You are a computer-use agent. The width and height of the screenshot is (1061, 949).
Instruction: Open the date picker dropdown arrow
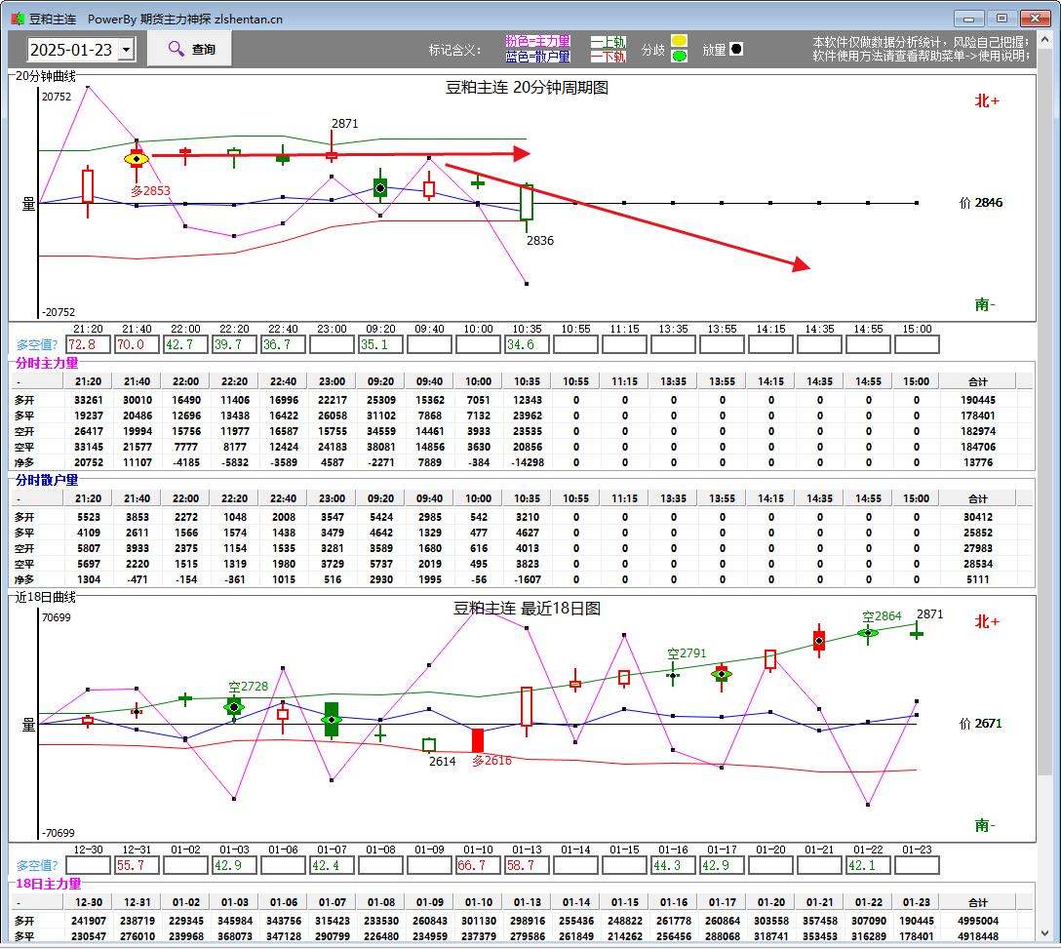(x=126, y=50)
